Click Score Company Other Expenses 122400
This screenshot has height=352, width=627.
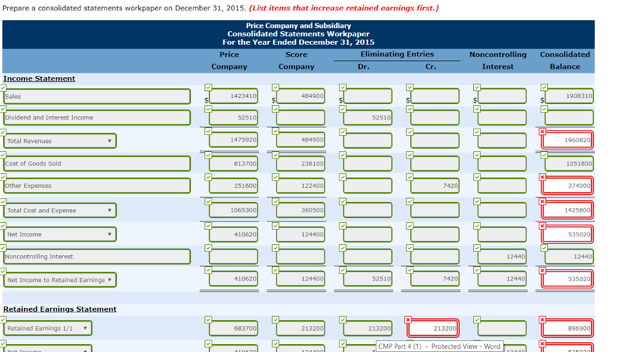pos(300,185)
